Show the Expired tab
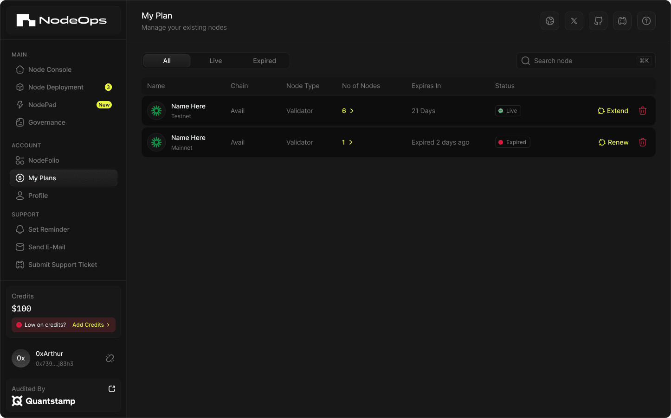The height and width of the screenshot is (418, 671). [x=265, y=61]
